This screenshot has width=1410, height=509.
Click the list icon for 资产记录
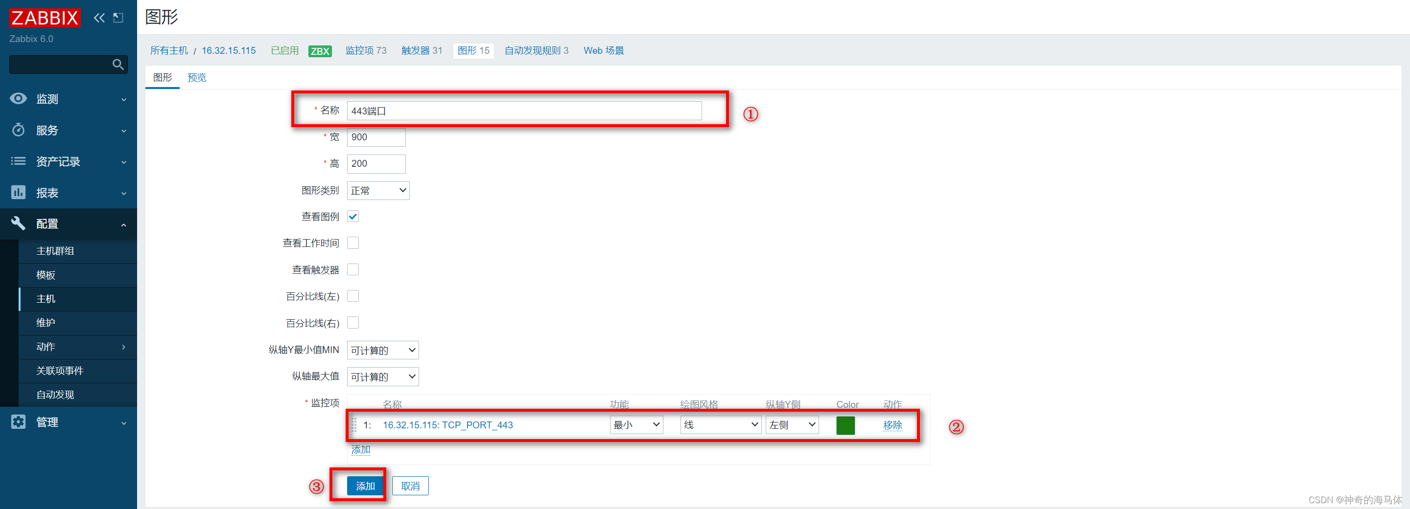coord(18,161)
